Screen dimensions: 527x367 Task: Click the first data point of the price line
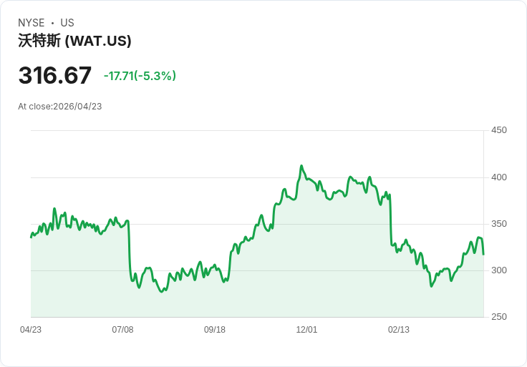click(x=31, y=237)
